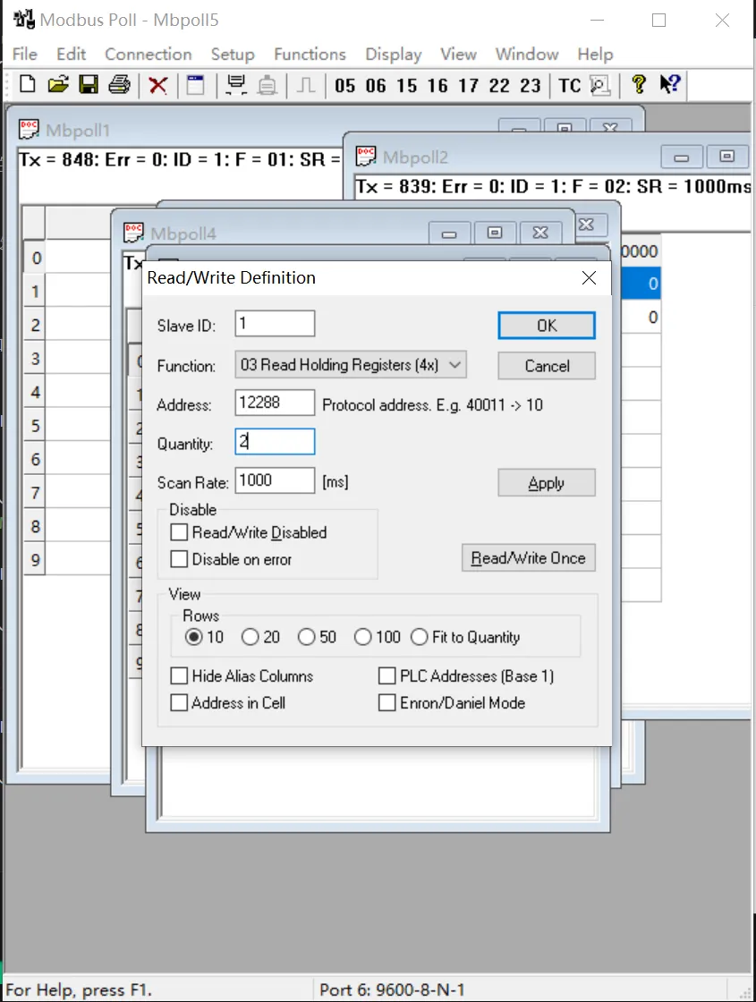This screenshot has width=756, height=1002.
Task: Click 'Port 6: 9600-8-N-1' in status bar
Action: point(392,989)
